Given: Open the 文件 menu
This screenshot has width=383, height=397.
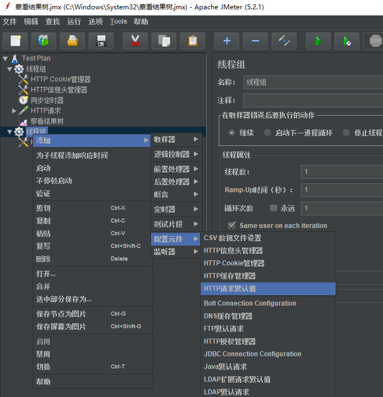Looking at the screenshot, I should tap(9, 22).
